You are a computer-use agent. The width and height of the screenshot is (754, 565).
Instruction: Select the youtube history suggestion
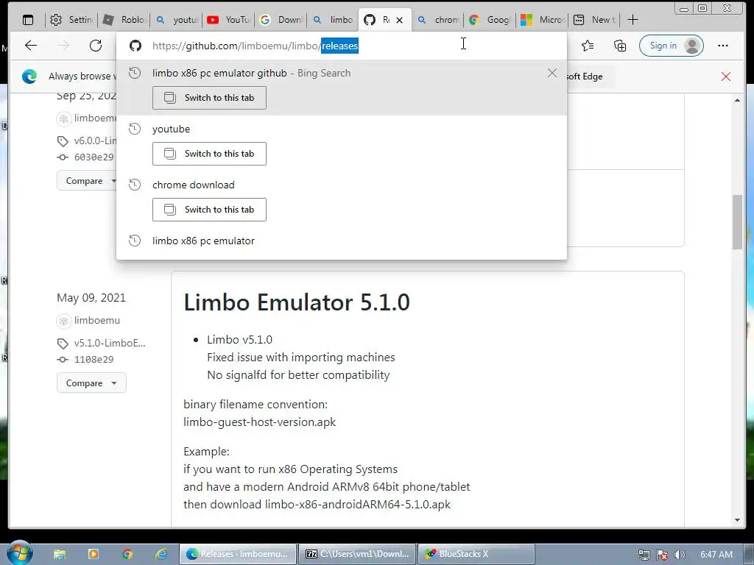171,129
